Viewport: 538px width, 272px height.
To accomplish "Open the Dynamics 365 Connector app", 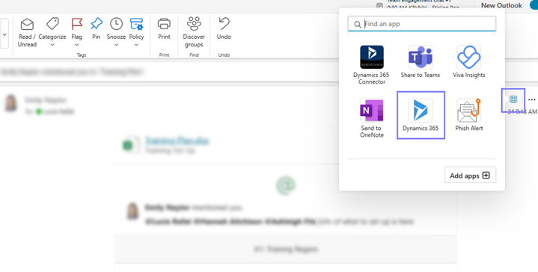I will tap(372, 65).
